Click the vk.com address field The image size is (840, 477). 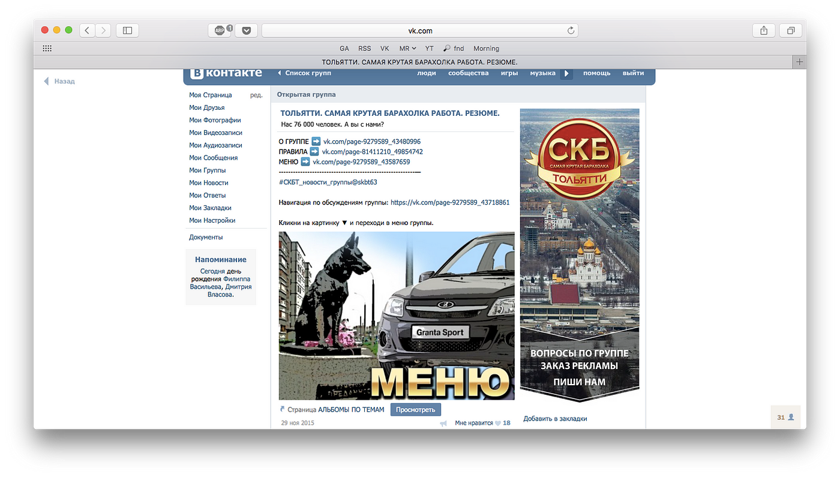(420, 31)
